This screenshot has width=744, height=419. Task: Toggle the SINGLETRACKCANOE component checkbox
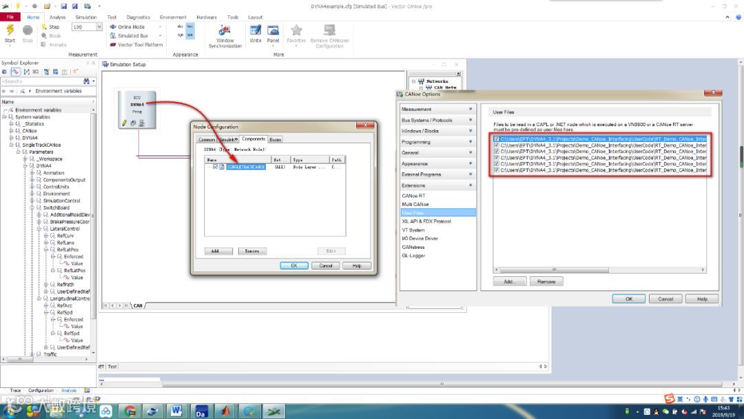[216, 167]
